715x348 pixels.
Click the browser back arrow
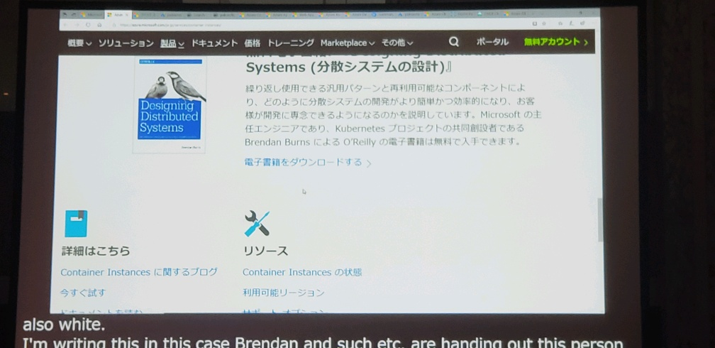(66, 25)
